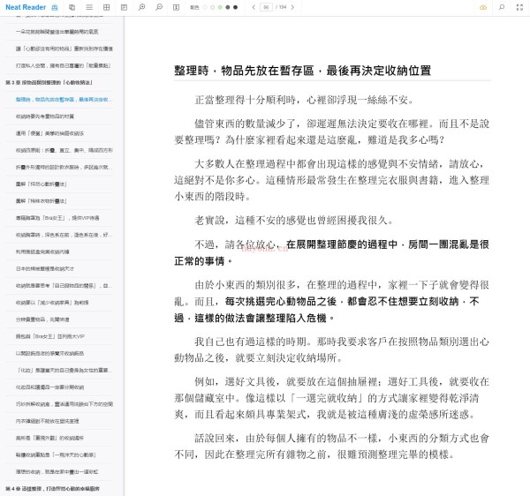530x496 pixels.
Task: Click the page number input field
Action: pos(266,7)
